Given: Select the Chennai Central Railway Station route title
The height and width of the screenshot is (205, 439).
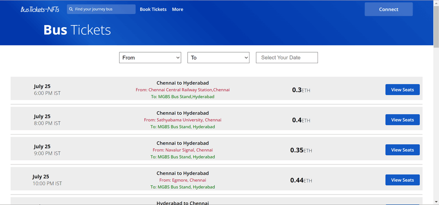Looking at the screenshot, I should 183,83.
